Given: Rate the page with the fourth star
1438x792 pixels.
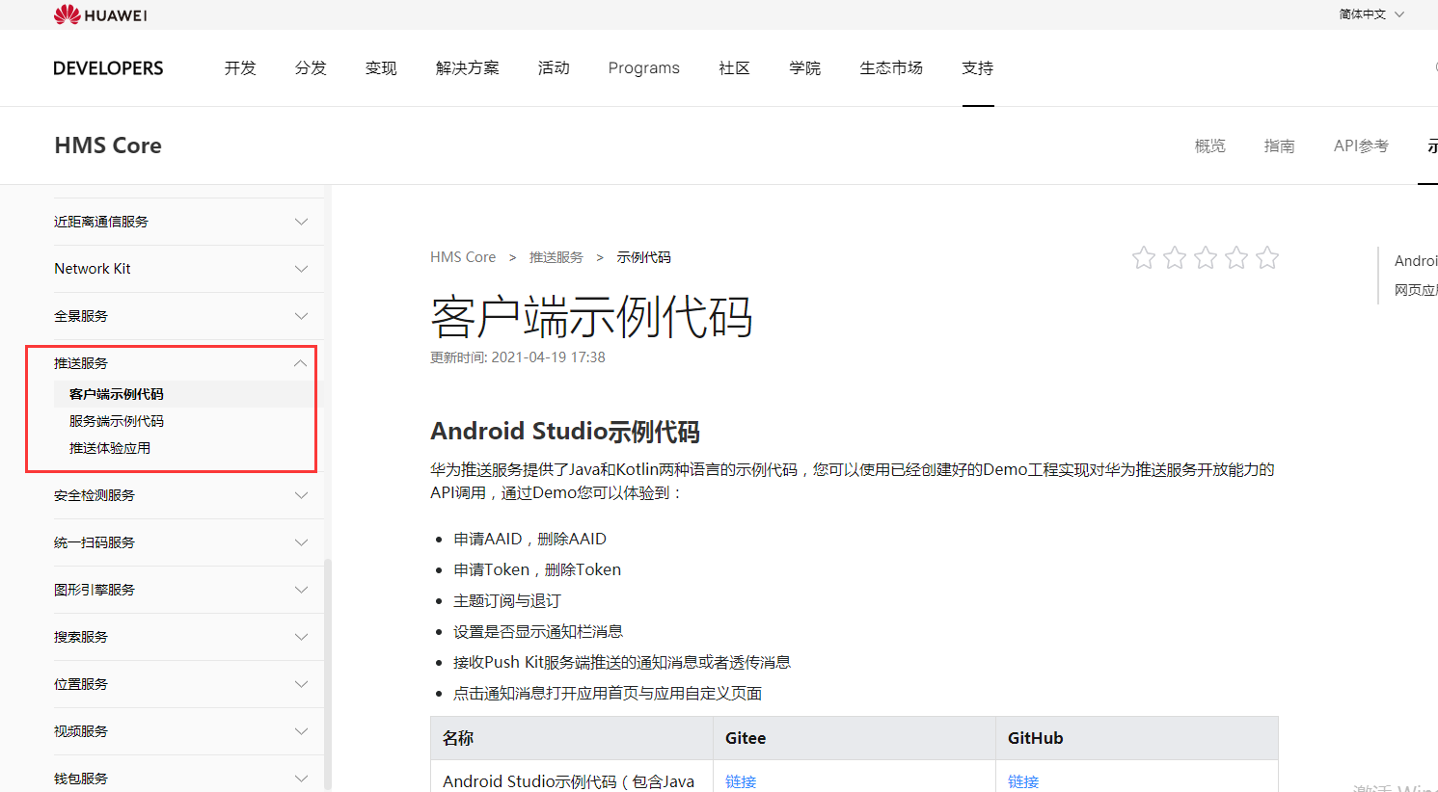Looking at the screenshot, I should tap(1236, 257).
